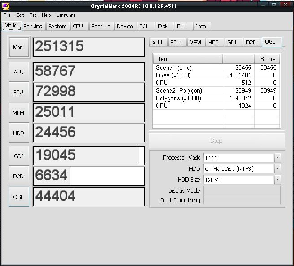Screen dimensions: 294x266
Task: Switch to the Ranking tab
Action: click(x=33, y=26)
